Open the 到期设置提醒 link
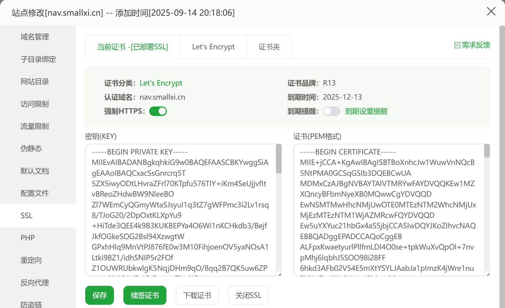505x308 pixels. (x=366, y=111)
